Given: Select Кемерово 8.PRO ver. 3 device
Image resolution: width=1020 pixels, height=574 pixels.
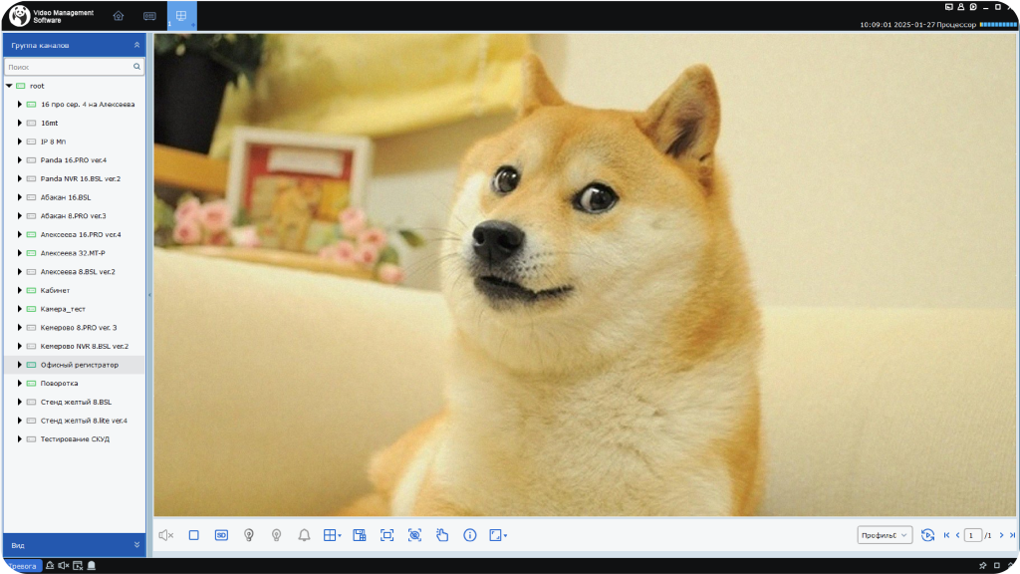Looking at the screenshot, I should [x=79, y=327].
